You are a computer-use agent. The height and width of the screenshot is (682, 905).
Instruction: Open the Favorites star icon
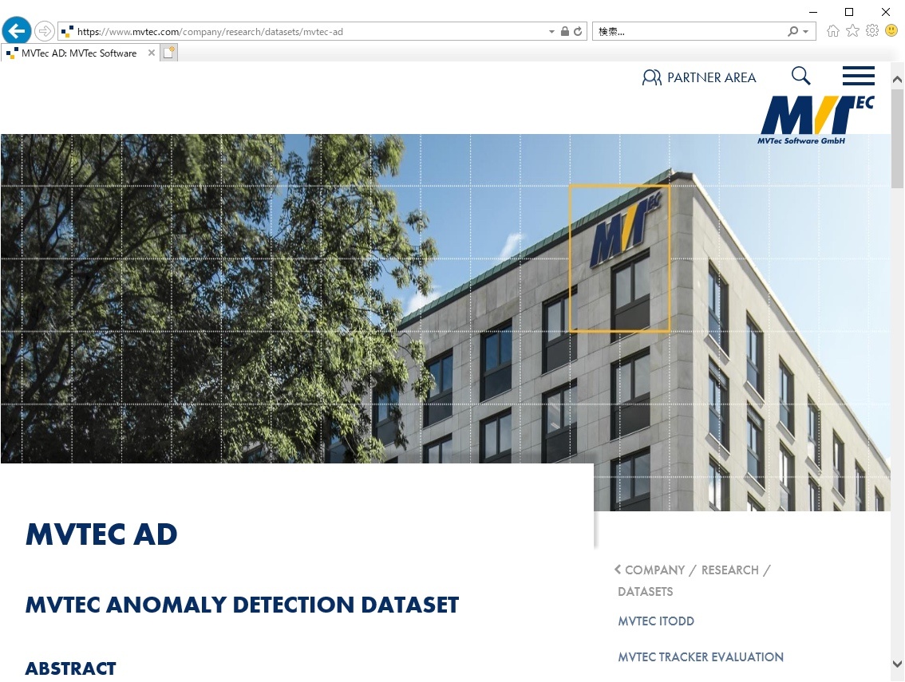pyautogui.click(x=852, y=31)
